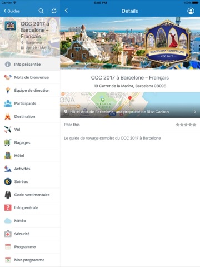The image size is (200, 267).
Task: Open the Code vestimentaire suit icon
Action: point(8,195)
